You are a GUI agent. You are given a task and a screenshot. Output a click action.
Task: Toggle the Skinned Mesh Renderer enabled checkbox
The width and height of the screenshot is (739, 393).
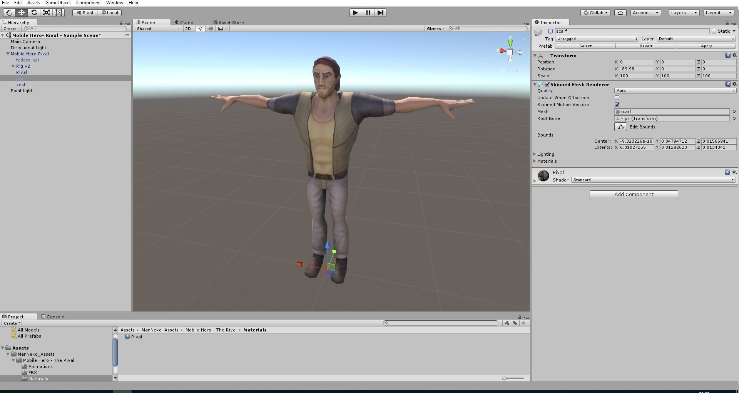tap(547, 84)
